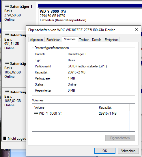Open the Ereignisse tab
This screenshot has width=142, height=157.
(x=111, y=40)
